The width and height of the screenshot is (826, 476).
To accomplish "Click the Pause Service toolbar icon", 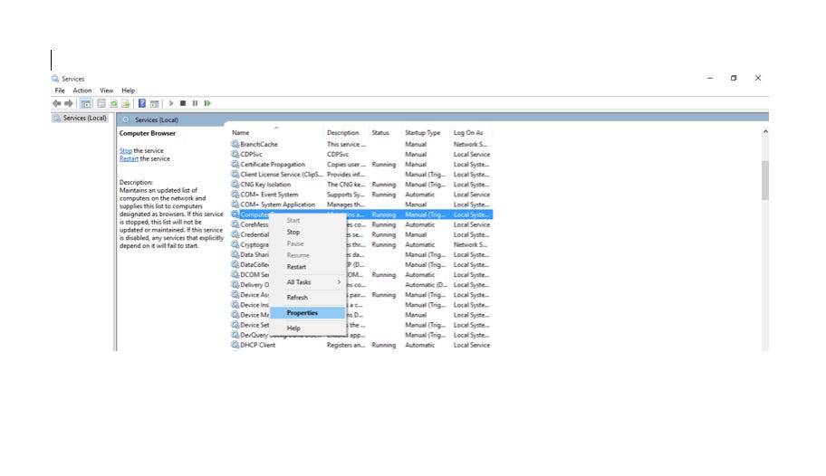I will coord(195,104).
